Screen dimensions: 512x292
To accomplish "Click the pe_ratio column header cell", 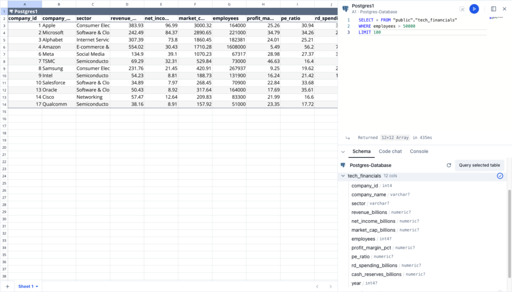I will [297, 18].
